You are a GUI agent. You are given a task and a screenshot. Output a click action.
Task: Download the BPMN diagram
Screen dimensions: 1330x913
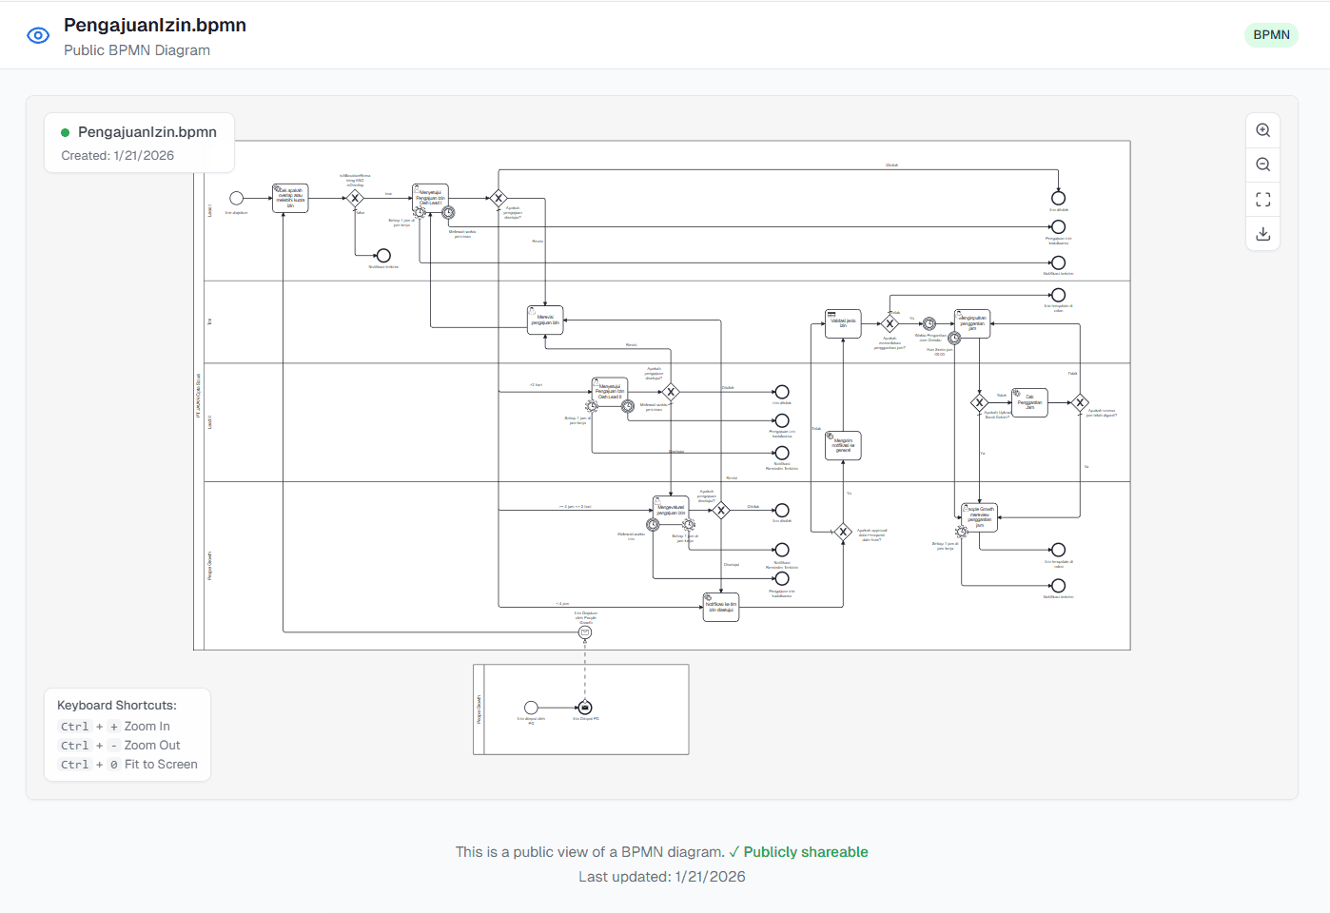(1262, 233)
